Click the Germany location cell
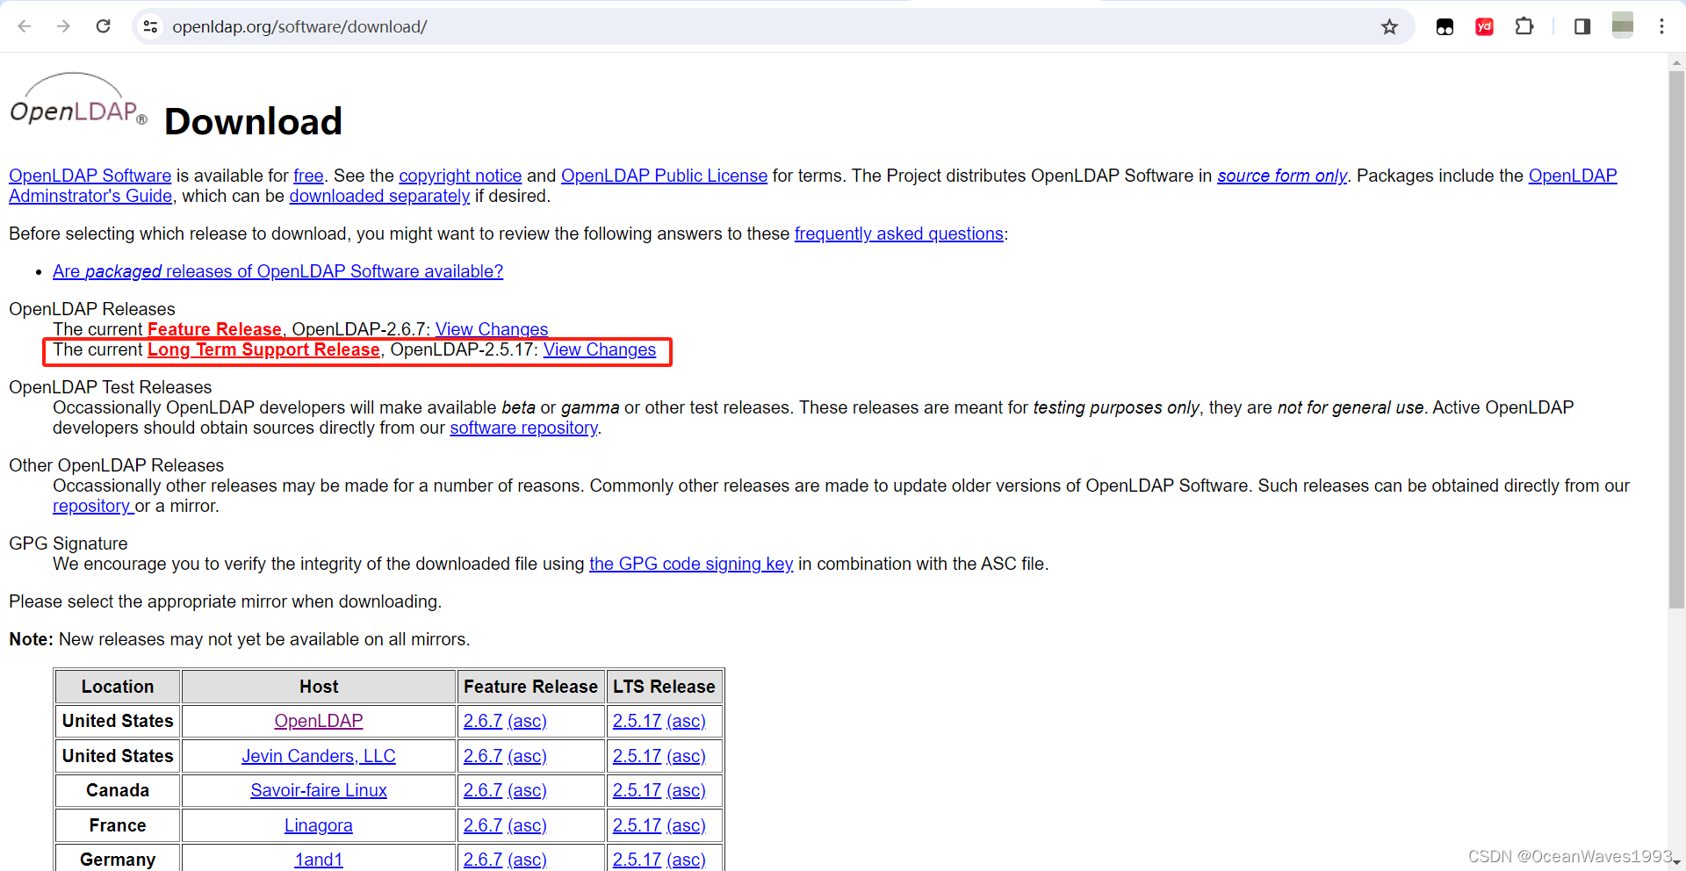 click(x=118, y=860)
